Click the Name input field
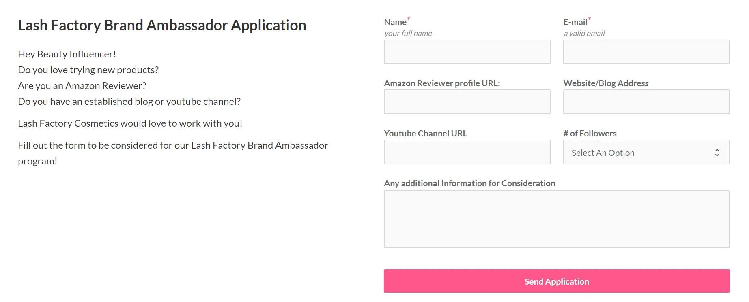 pos(467,52)
